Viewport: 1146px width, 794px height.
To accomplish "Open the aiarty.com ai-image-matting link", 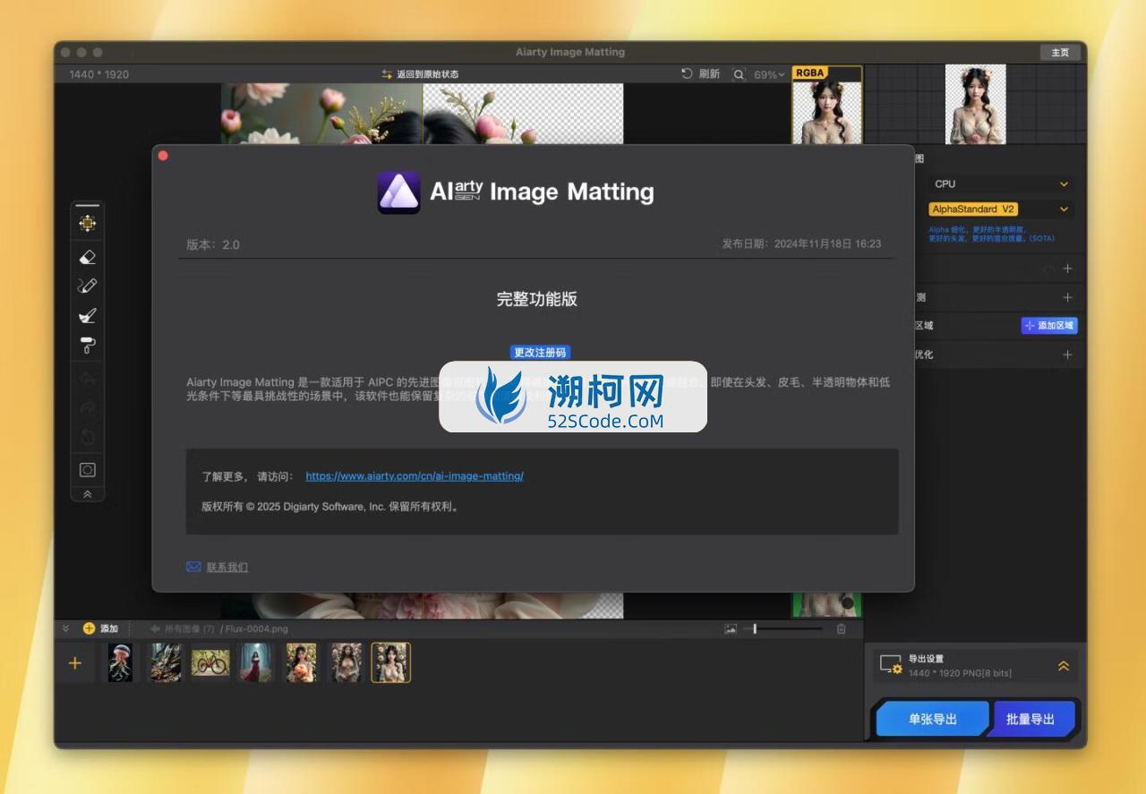I will [415, 476].
